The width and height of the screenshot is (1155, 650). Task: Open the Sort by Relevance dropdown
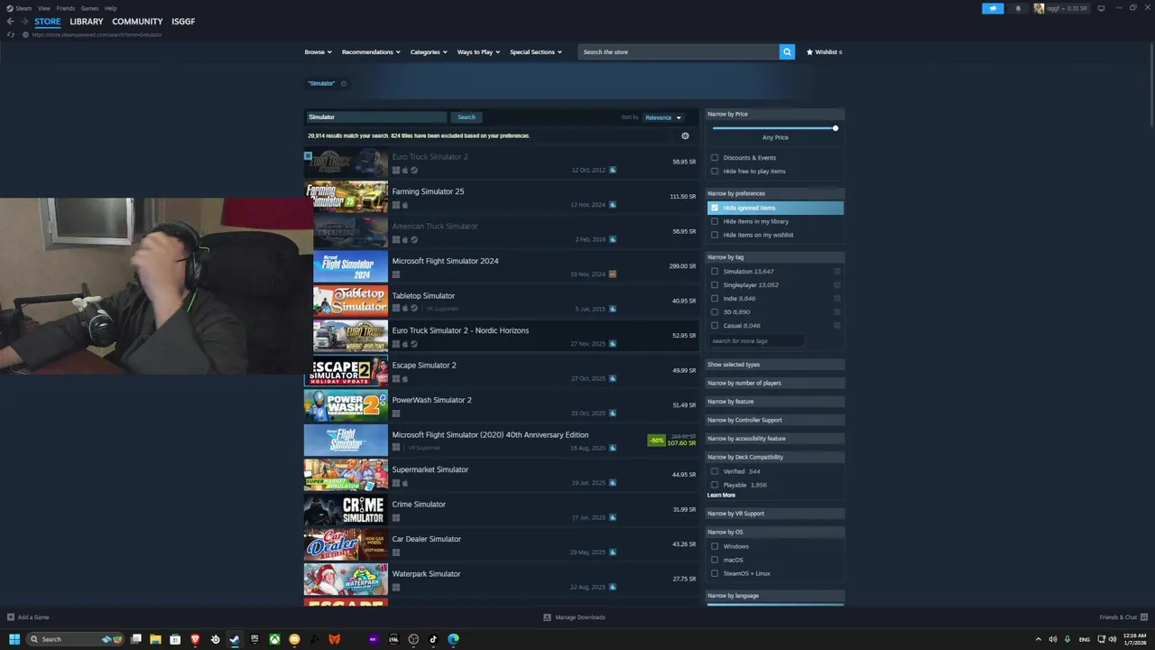coord(662,117)
